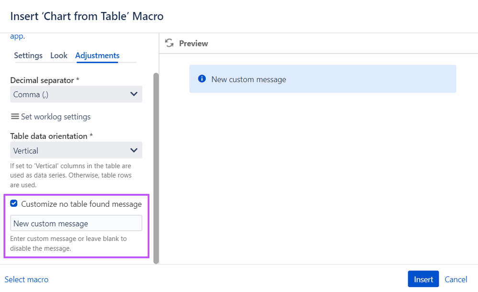Click the Cancel link
This screenshot has height=292, width=478.
pyautogui.click(x=456, y=280)
